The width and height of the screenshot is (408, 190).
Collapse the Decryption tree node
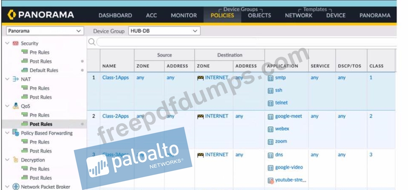7,160
